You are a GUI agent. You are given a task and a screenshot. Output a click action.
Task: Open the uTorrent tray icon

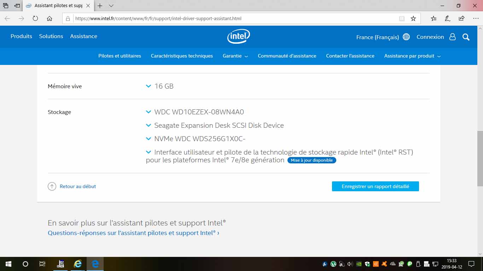click(333, 264)
